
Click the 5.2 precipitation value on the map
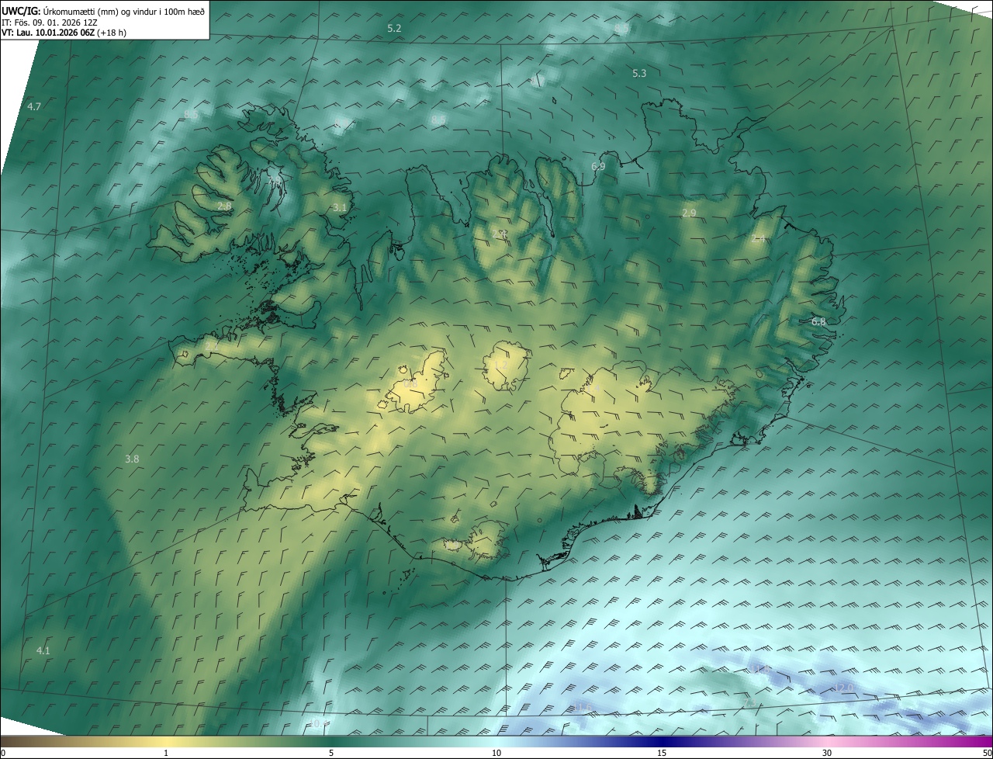point(394,28)
